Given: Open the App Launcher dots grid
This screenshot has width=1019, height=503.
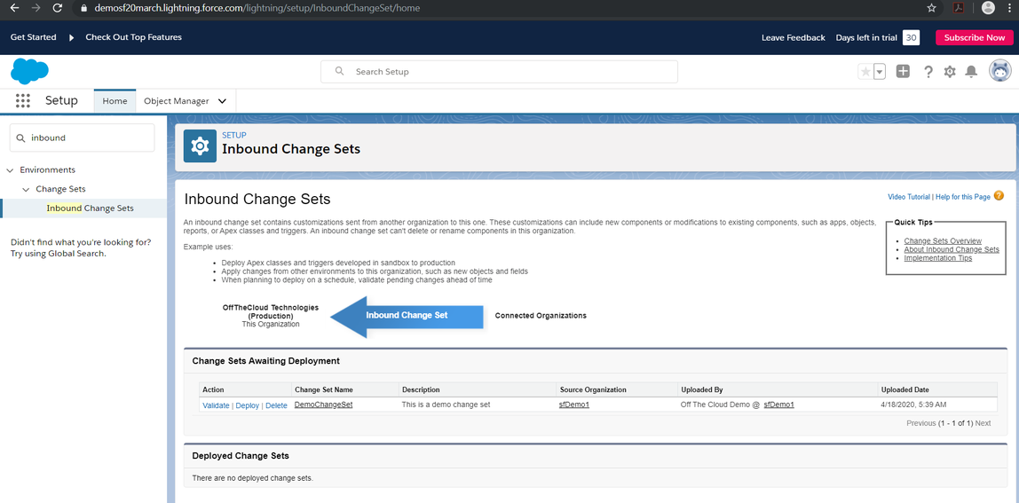Looking at the screenshot, I should pyautogui.click(x=23, y=101).
